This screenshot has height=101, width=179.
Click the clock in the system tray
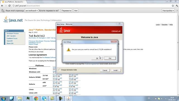click(172, 98)
